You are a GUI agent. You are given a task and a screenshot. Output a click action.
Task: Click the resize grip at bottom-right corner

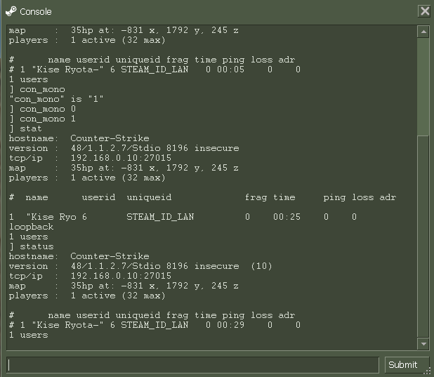point(428,372)
